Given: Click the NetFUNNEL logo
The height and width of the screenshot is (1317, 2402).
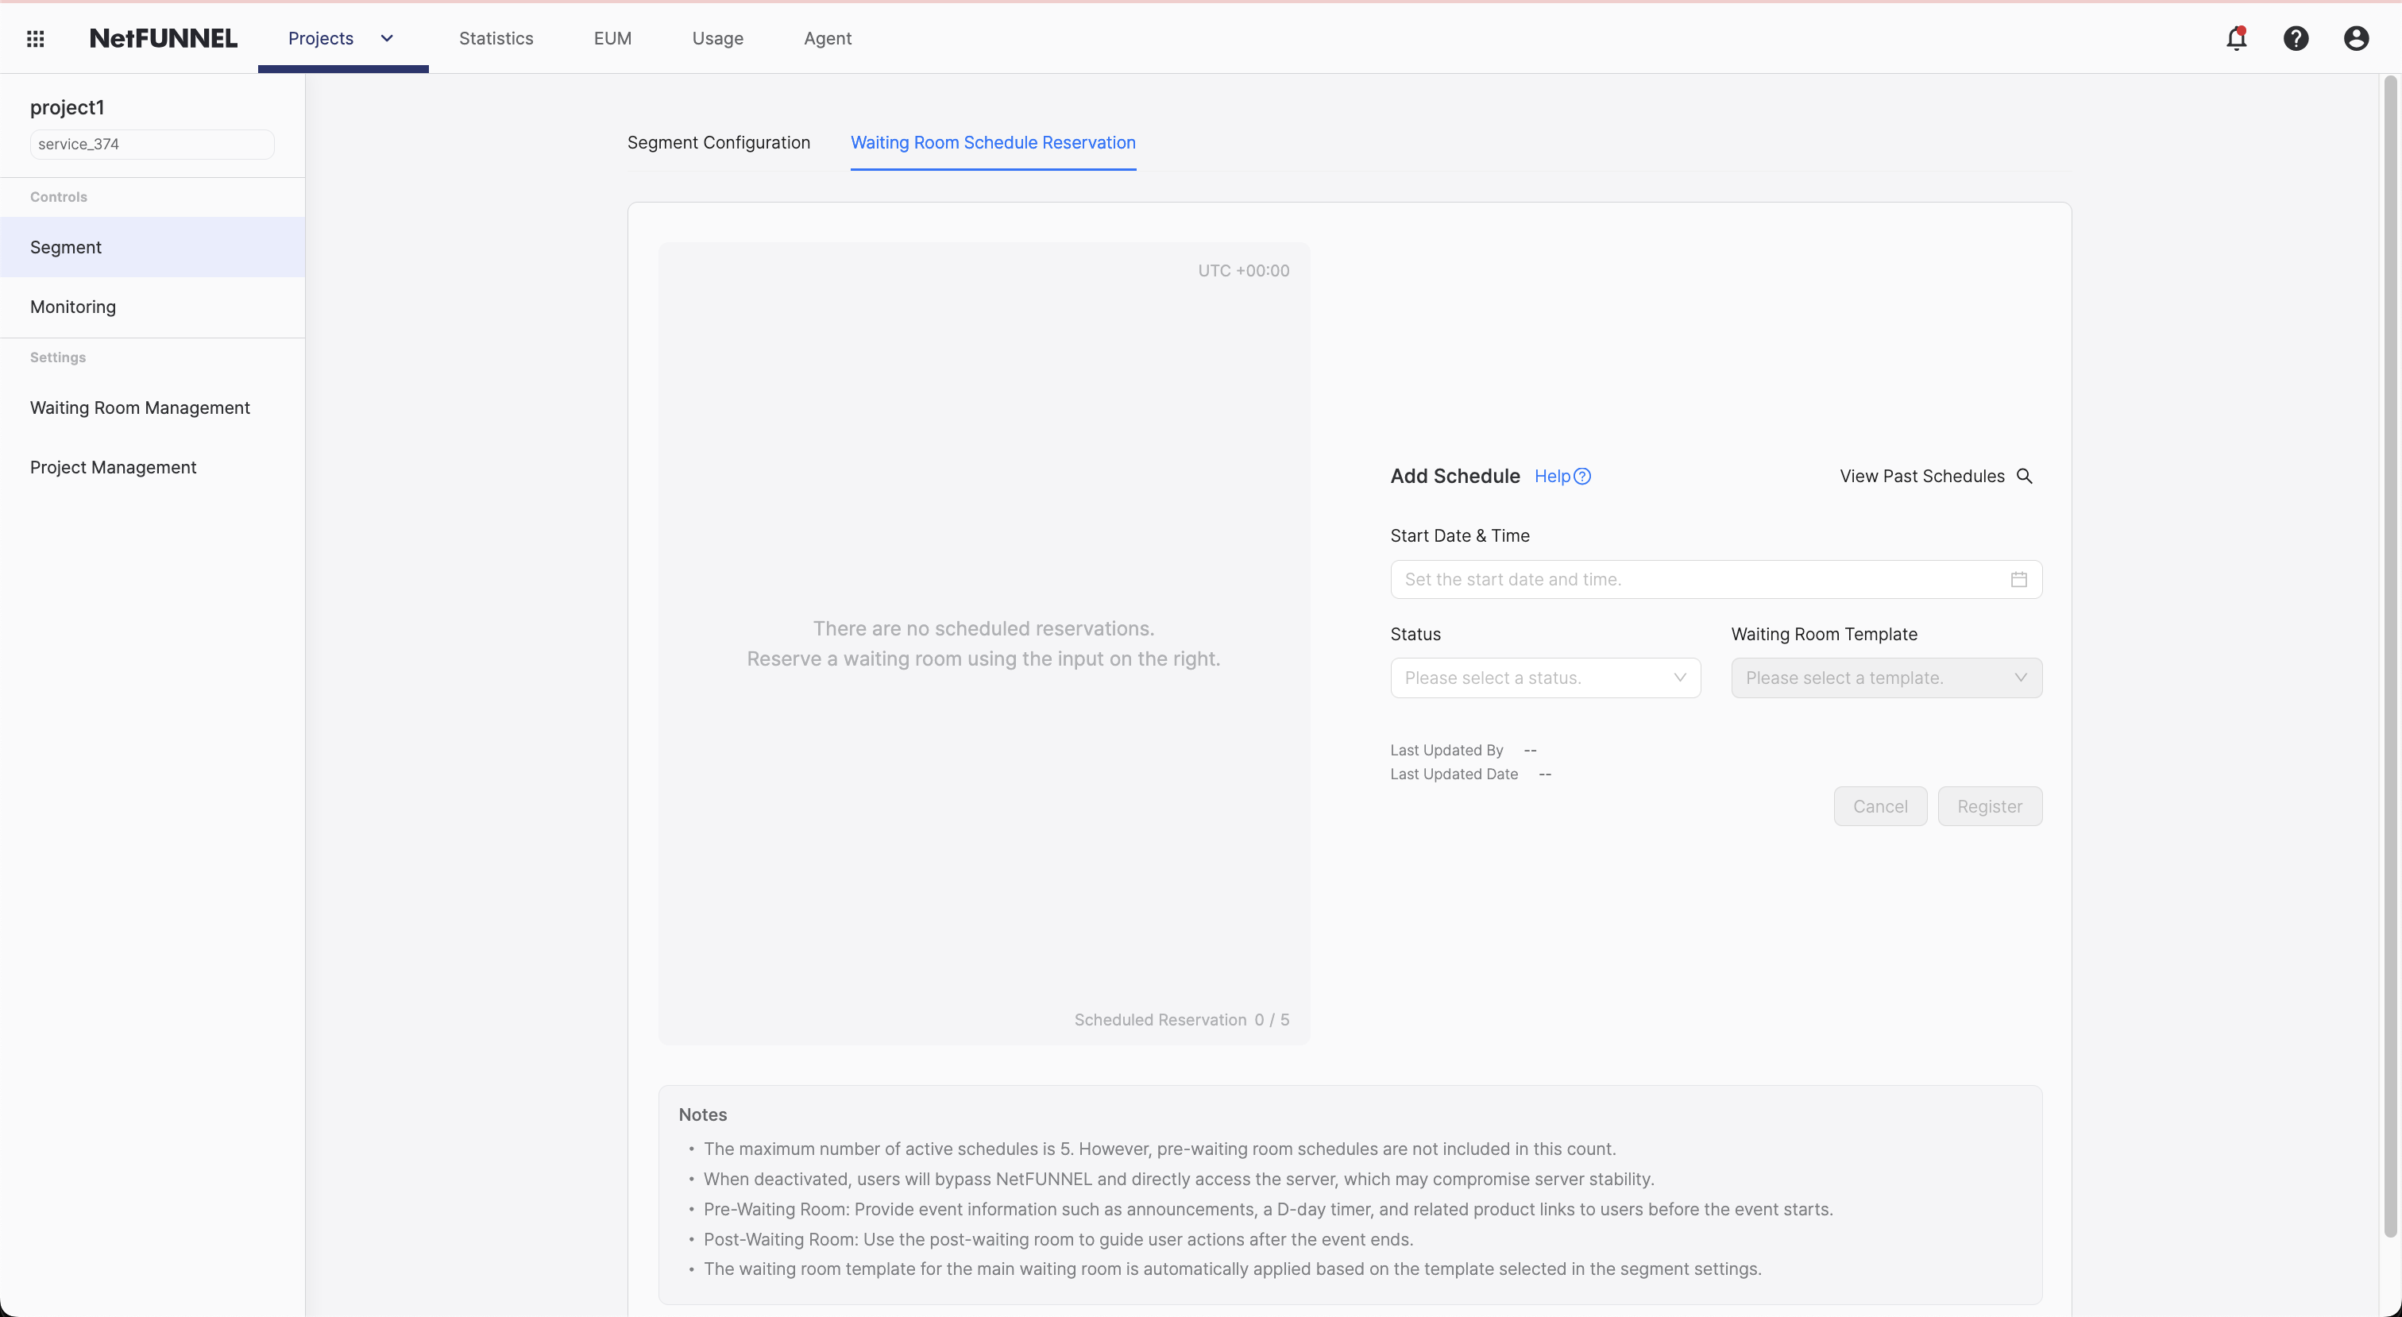Looking at the screenshot, I should 163,38.
